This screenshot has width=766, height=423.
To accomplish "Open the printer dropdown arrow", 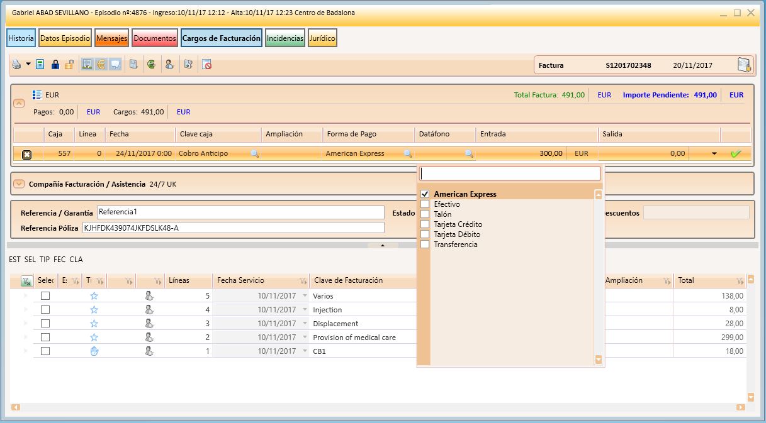I will click(x=28, y=64).
